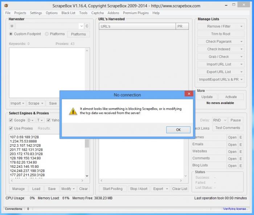Open the Check Pagerank dropdown
254x215 pixels.
tap(221, 41)
